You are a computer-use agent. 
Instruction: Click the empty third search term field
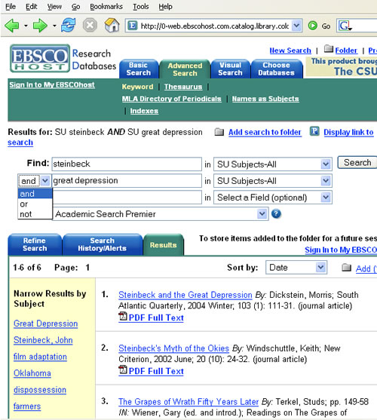[127, 198]
